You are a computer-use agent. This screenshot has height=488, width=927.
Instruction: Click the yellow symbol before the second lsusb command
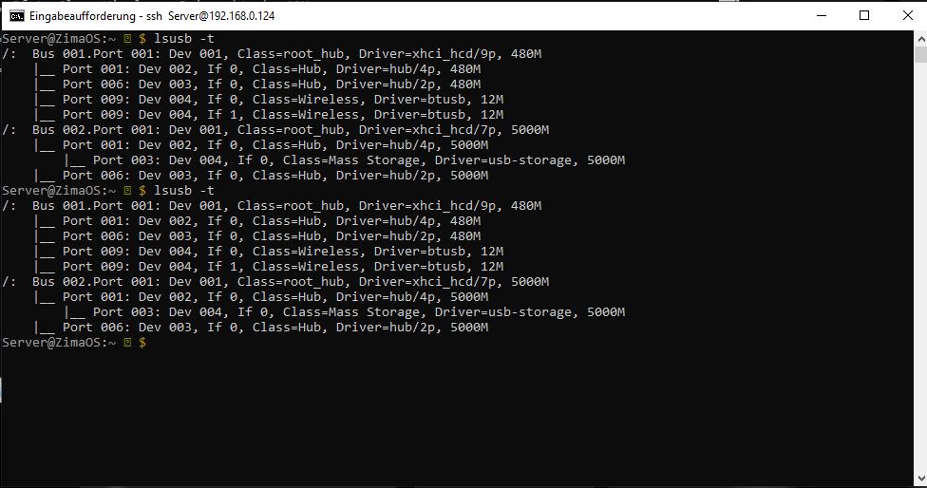(127, 191)
